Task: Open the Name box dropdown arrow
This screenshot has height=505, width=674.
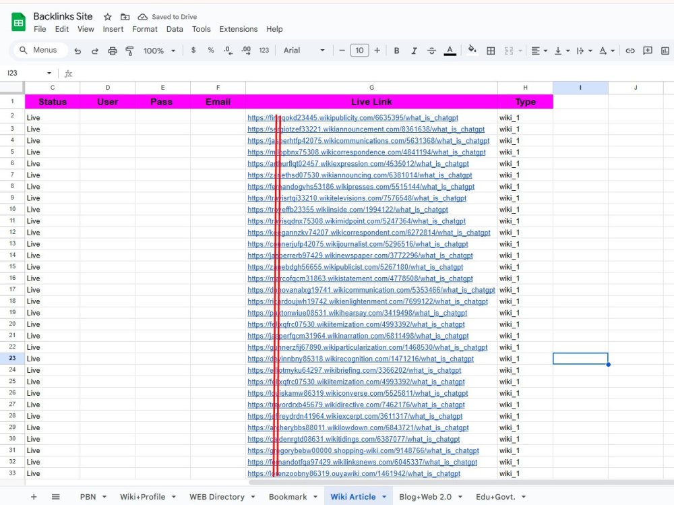Action: coord(49,73)
